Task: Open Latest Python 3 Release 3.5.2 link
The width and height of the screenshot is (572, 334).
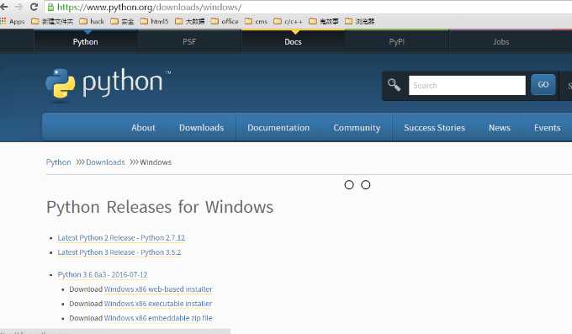Action: point(119,252)
